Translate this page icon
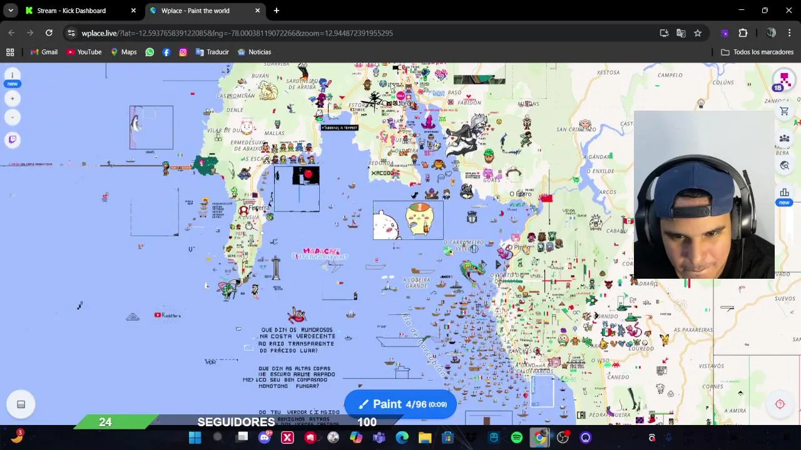The image size is (801, 450). click(x=681, y=33)
